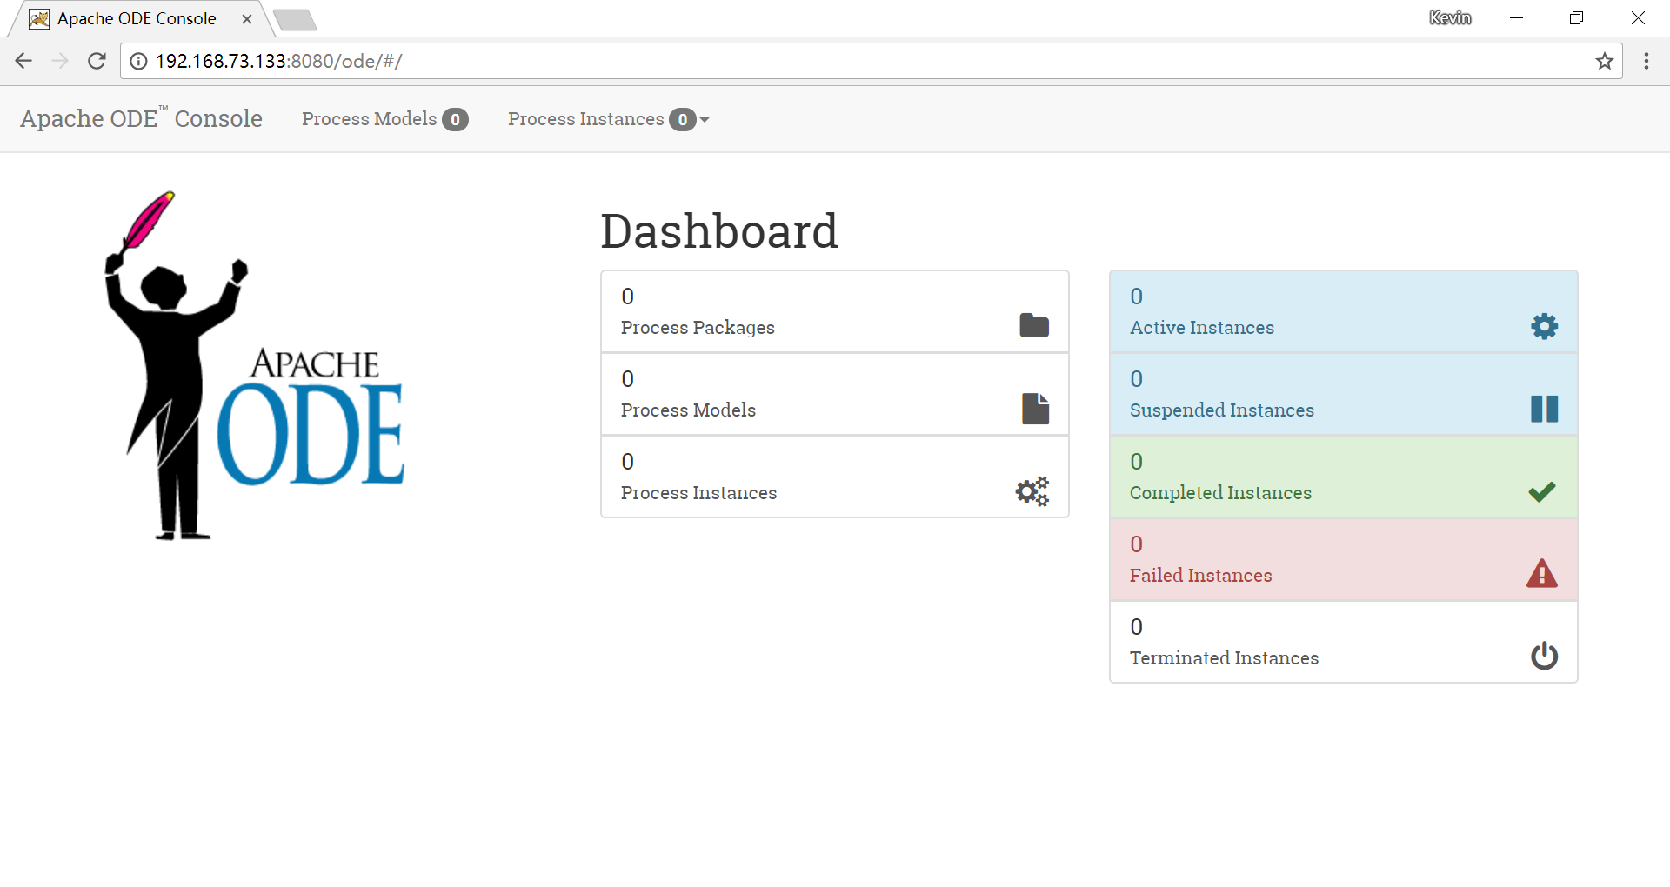
Task: Bookmark this page with the star icon
Action: pyautogui.click(x=1604, y=61)
